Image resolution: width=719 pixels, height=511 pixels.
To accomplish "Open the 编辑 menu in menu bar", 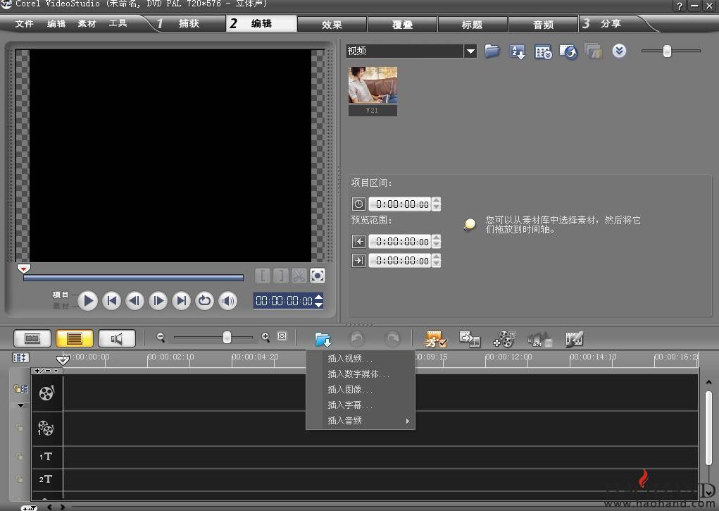I will [56, 23].
